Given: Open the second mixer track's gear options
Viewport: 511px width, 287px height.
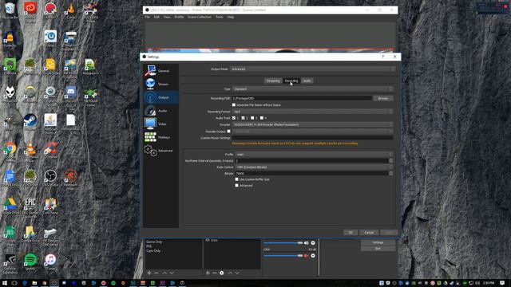Looking at the screenshot, I should pos(313,256).
